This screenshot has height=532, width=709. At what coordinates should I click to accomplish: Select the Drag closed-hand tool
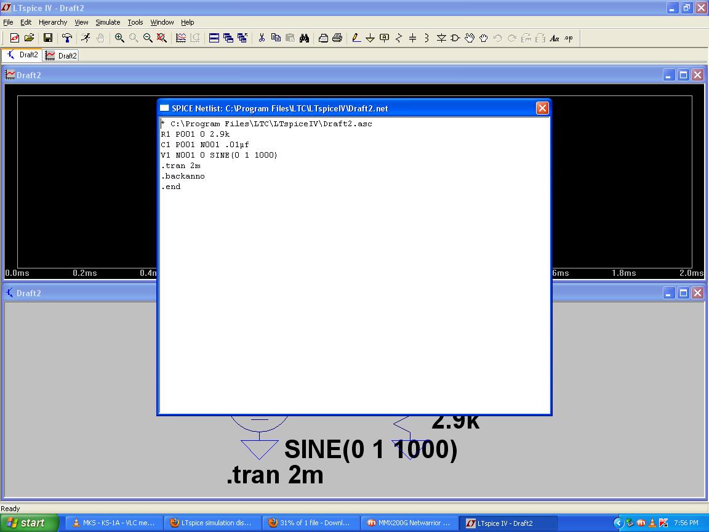click(483, 38)
